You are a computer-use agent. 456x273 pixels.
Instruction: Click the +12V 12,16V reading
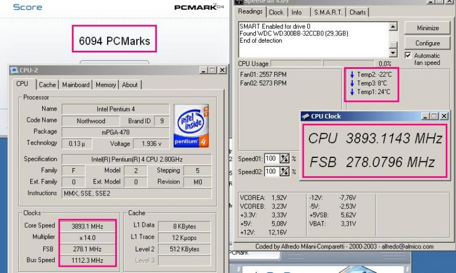coord(263,233)
